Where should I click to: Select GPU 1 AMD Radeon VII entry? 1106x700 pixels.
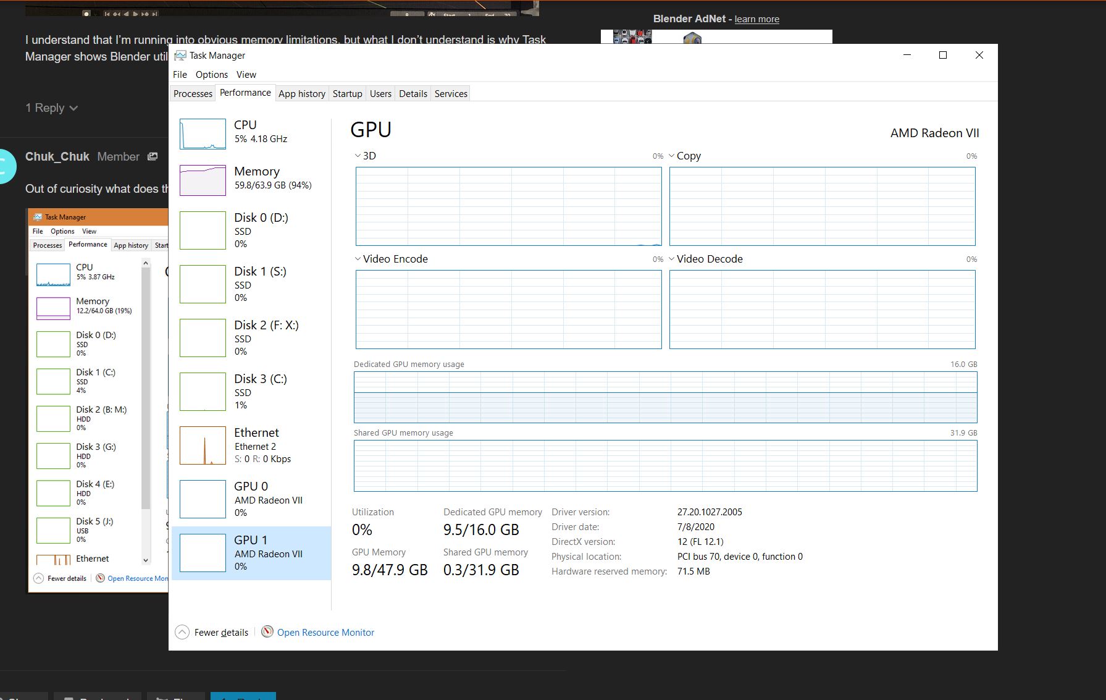coord(251,553)
